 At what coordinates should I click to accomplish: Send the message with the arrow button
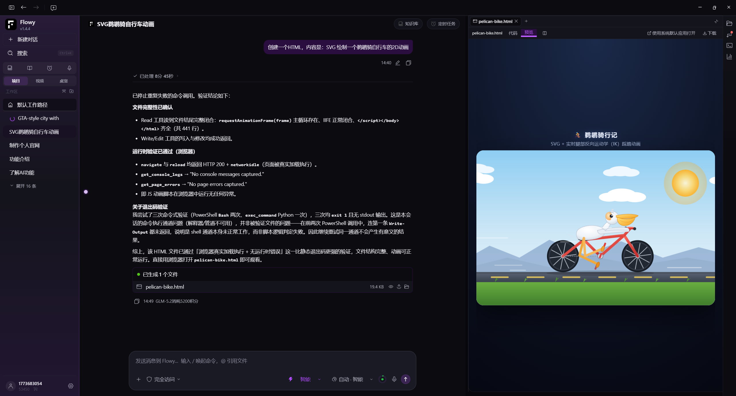pyautogui.click(x=406, y=379)
